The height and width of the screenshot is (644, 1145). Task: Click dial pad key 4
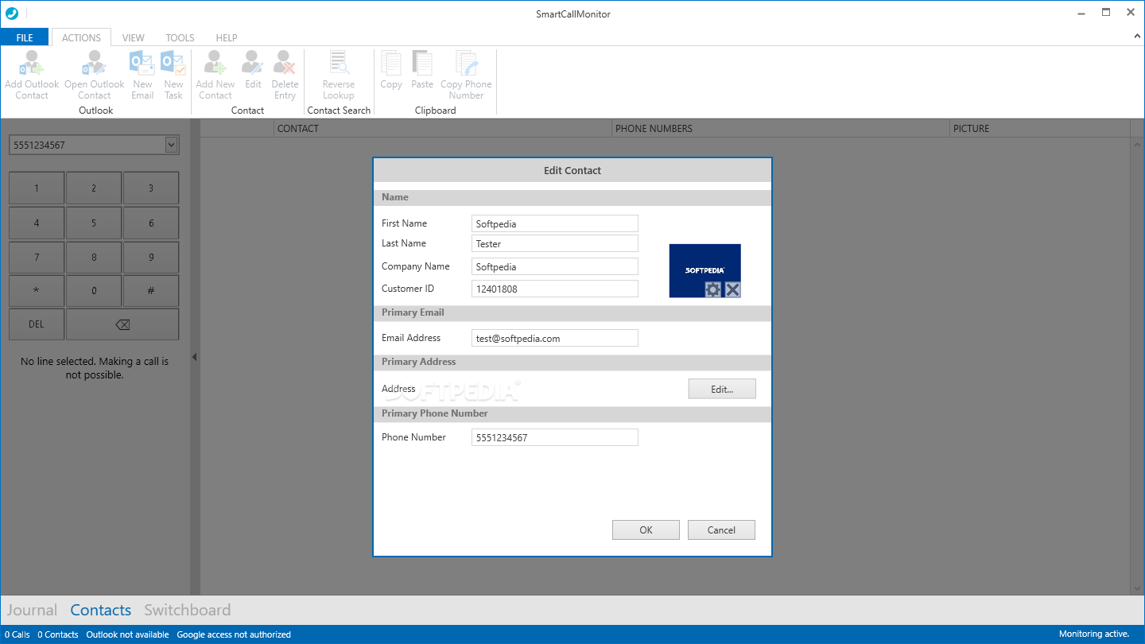pos(37,223)
